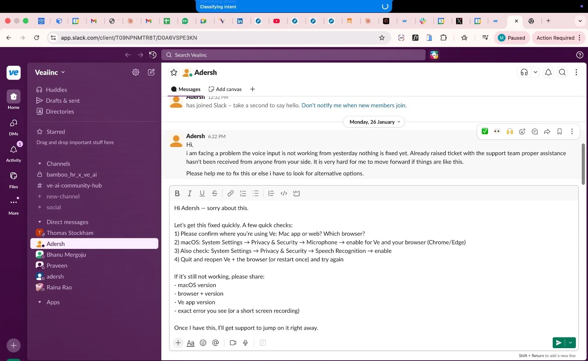Screen dimensions: 588x361
Task: Apply bold formatting in message composer
Action: point(177,193)
